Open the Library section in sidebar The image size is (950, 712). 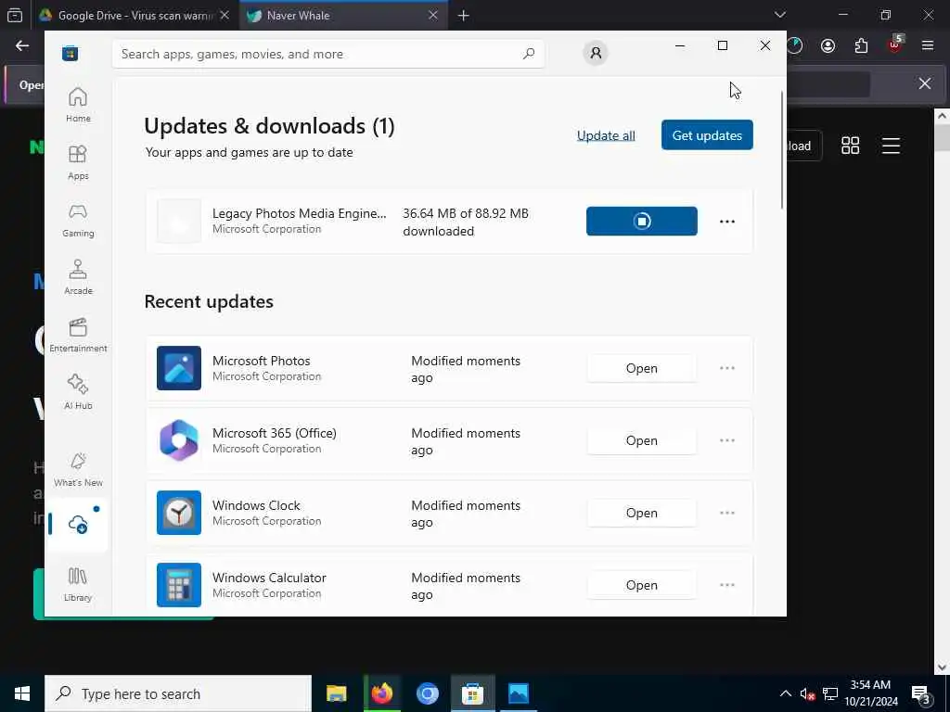point(78,584)
